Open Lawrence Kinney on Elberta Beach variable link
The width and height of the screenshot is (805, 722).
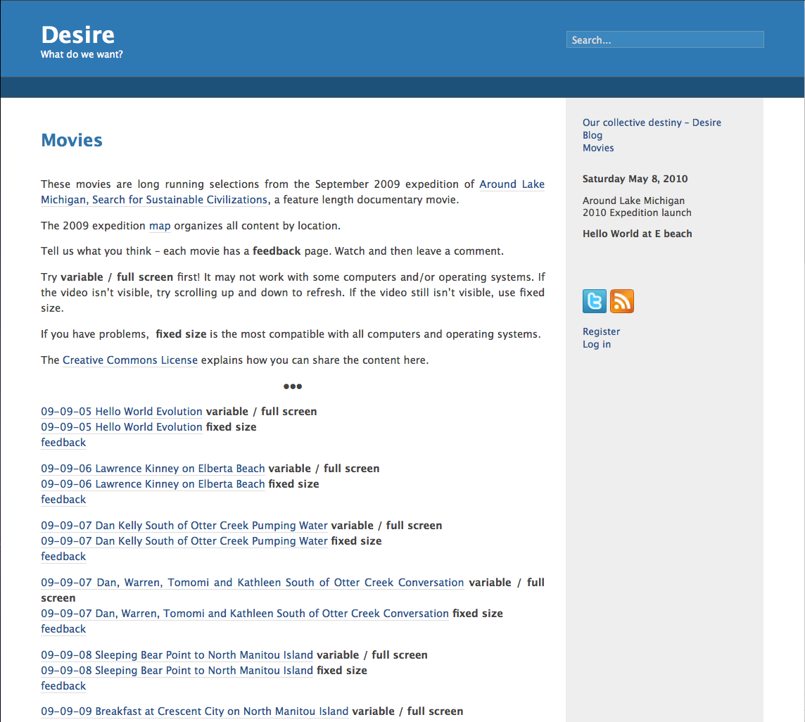[153, 469]
